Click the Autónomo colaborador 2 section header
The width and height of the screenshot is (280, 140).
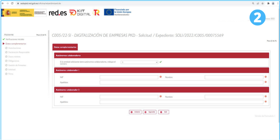(x=161, y=90)
